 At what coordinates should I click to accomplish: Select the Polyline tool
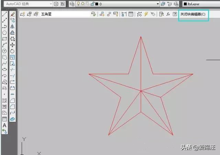(4, 26)
